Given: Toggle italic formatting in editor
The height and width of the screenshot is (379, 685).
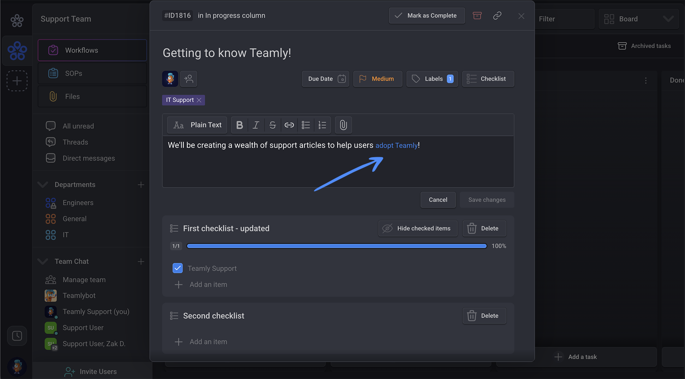Looking at the screenshot, I should point(256,125).
